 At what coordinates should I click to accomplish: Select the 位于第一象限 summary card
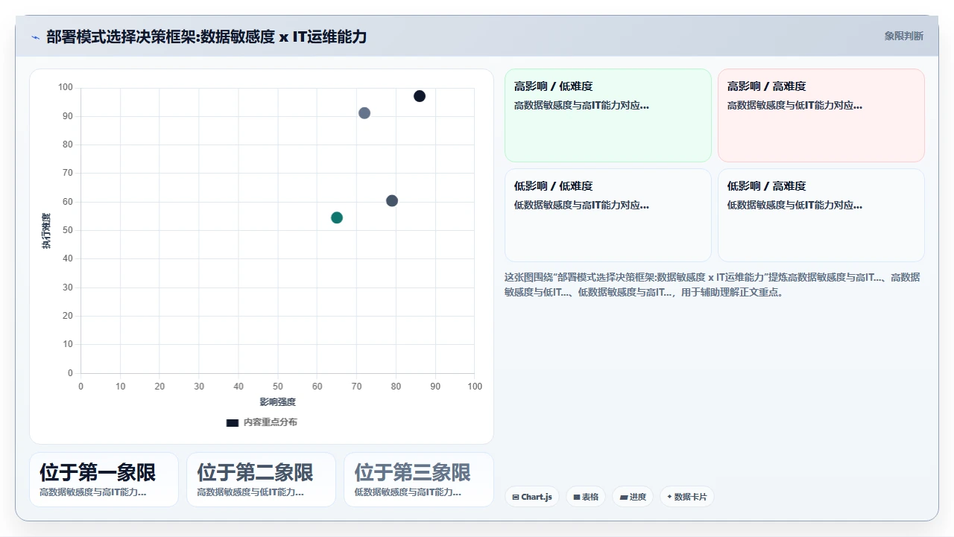point(104,480)
